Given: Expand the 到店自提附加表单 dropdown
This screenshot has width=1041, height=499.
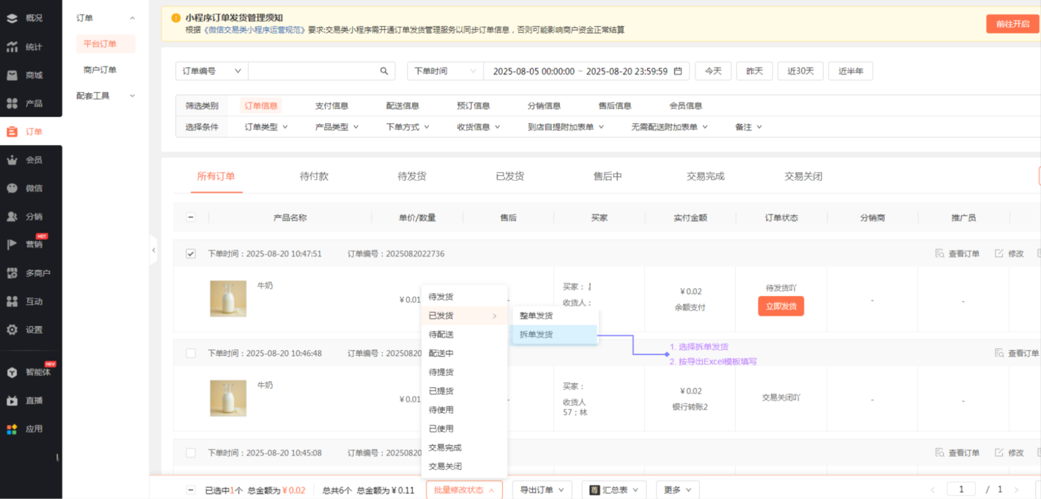Looking at the screenshot, I should coord(566,127).
